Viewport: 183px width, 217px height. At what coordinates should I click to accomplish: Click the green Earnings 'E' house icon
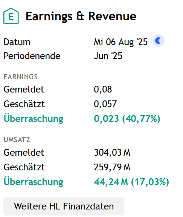(x=11, y=16)
